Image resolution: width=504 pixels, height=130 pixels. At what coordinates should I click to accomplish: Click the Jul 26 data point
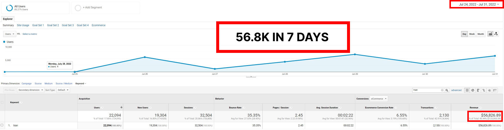(x=145, y=57)
